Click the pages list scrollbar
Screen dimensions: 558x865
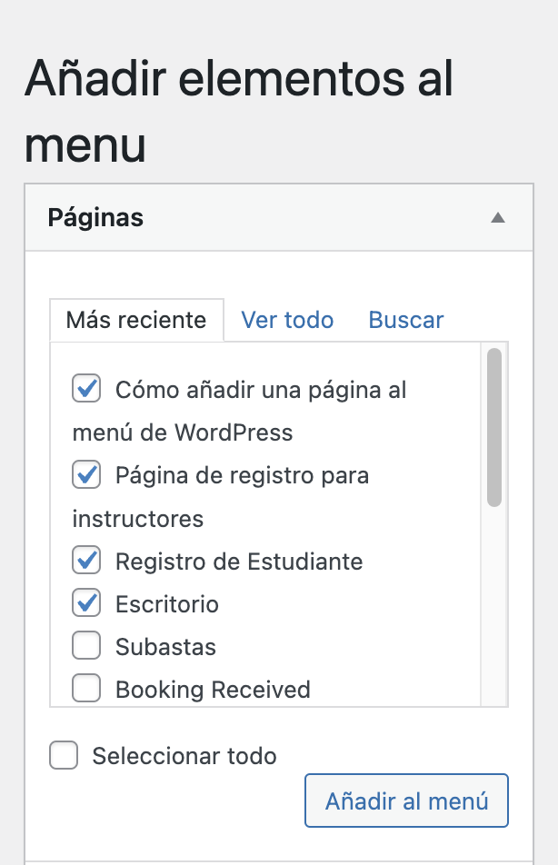coord(493,427)
